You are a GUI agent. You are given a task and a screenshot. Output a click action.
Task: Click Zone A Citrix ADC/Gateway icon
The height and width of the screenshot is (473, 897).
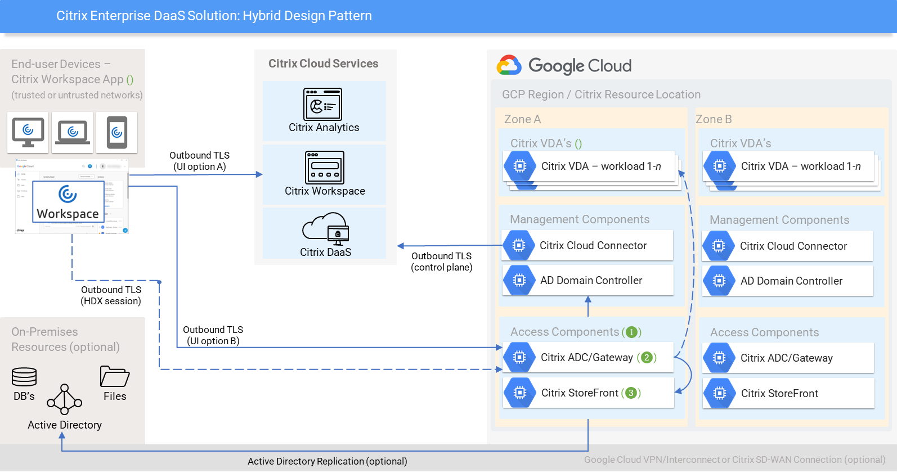click(519, 357)
